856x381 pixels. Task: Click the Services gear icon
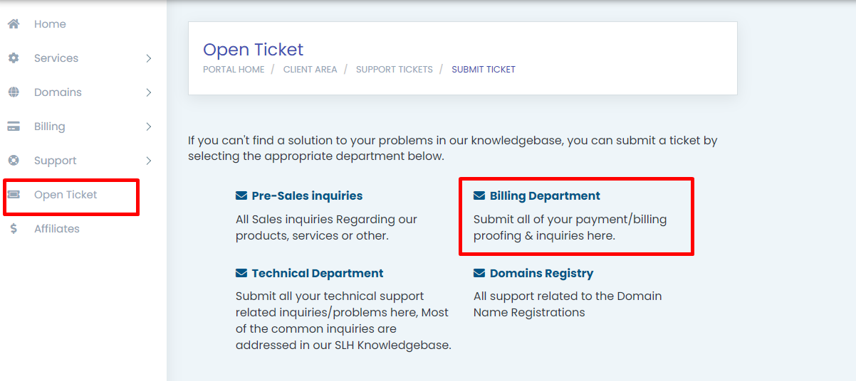coord(14,58)
